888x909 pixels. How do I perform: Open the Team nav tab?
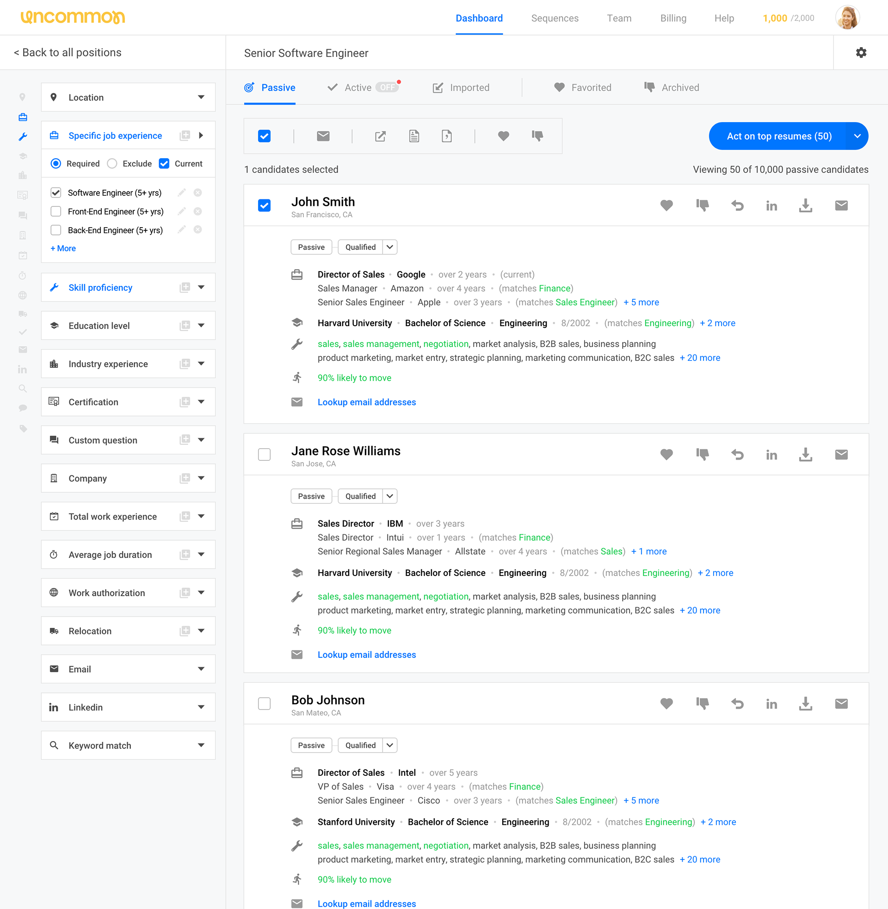tap(619, 18)
